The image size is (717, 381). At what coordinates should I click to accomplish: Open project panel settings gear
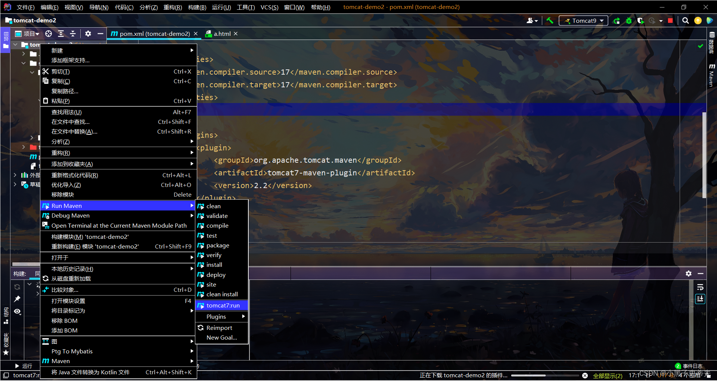point(88,34)
